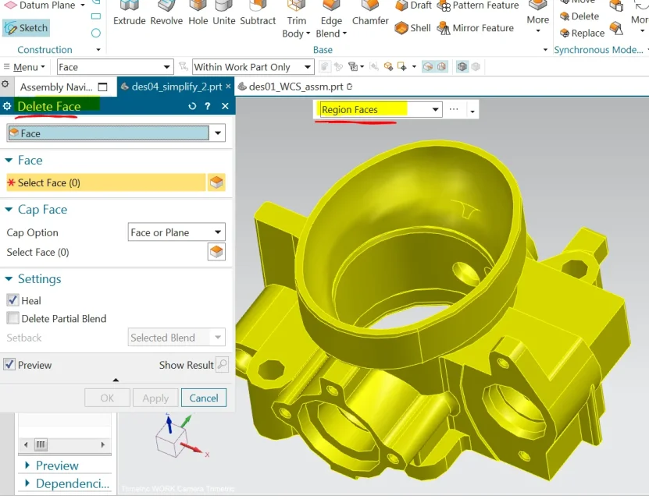Reset the Delete Face dialog

[192, 106]
